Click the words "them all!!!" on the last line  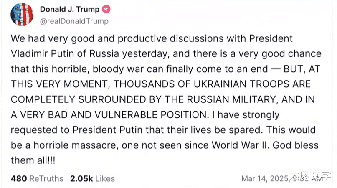click(x=33, y=160)
